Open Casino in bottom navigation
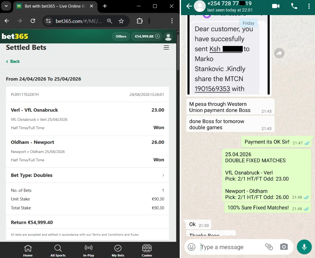The image size is (315, 258). tap(147, 250)
